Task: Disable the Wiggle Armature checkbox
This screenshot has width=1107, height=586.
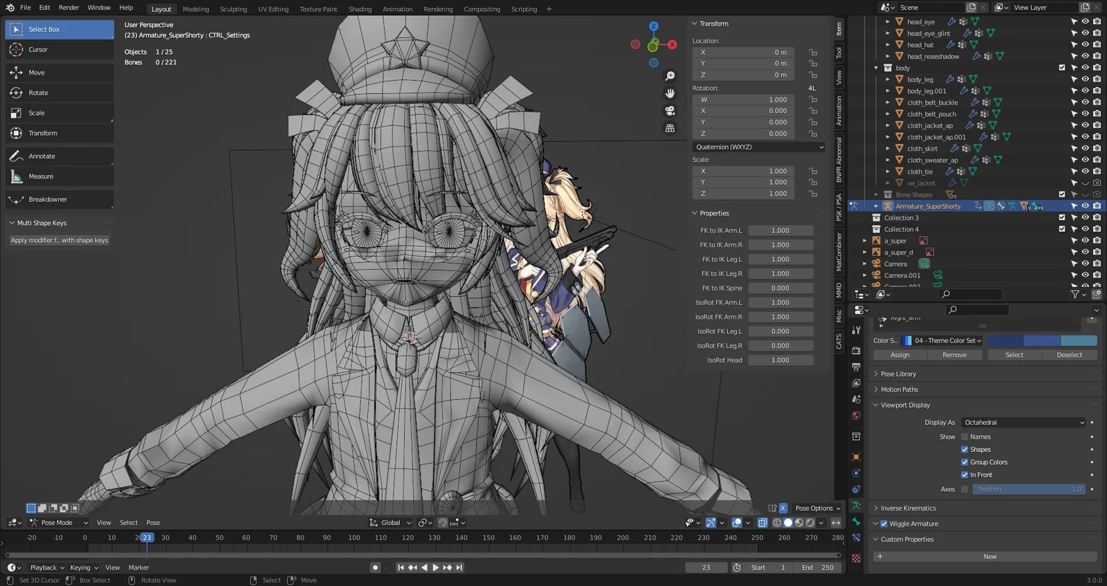Action: point(884,524)
